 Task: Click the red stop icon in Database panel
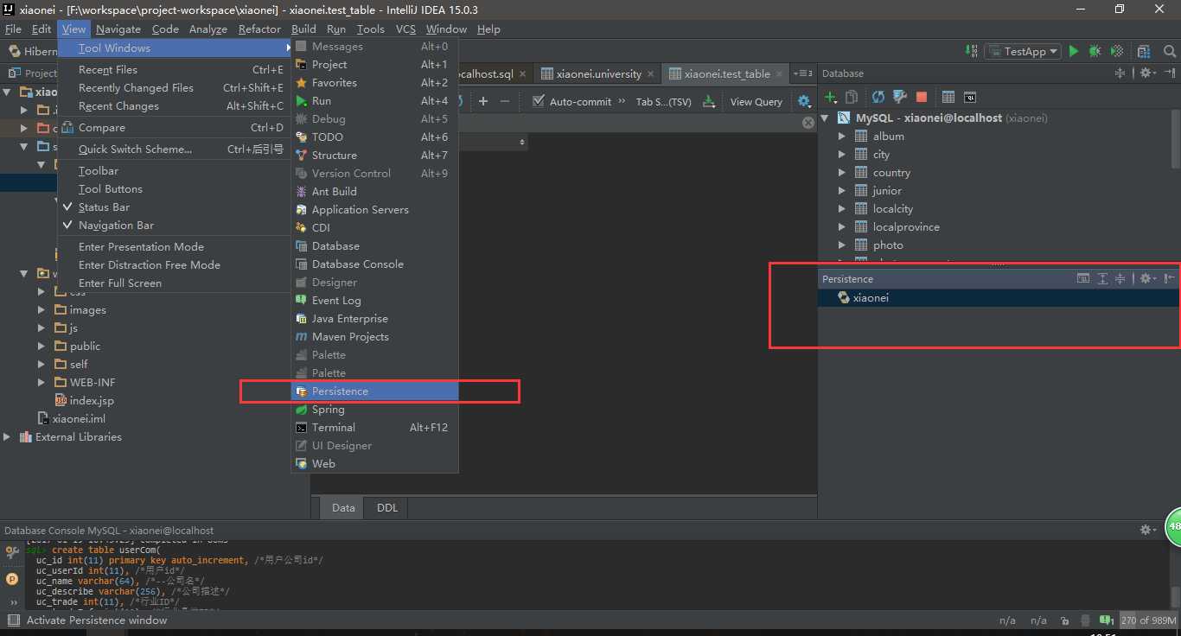point(922,98)
